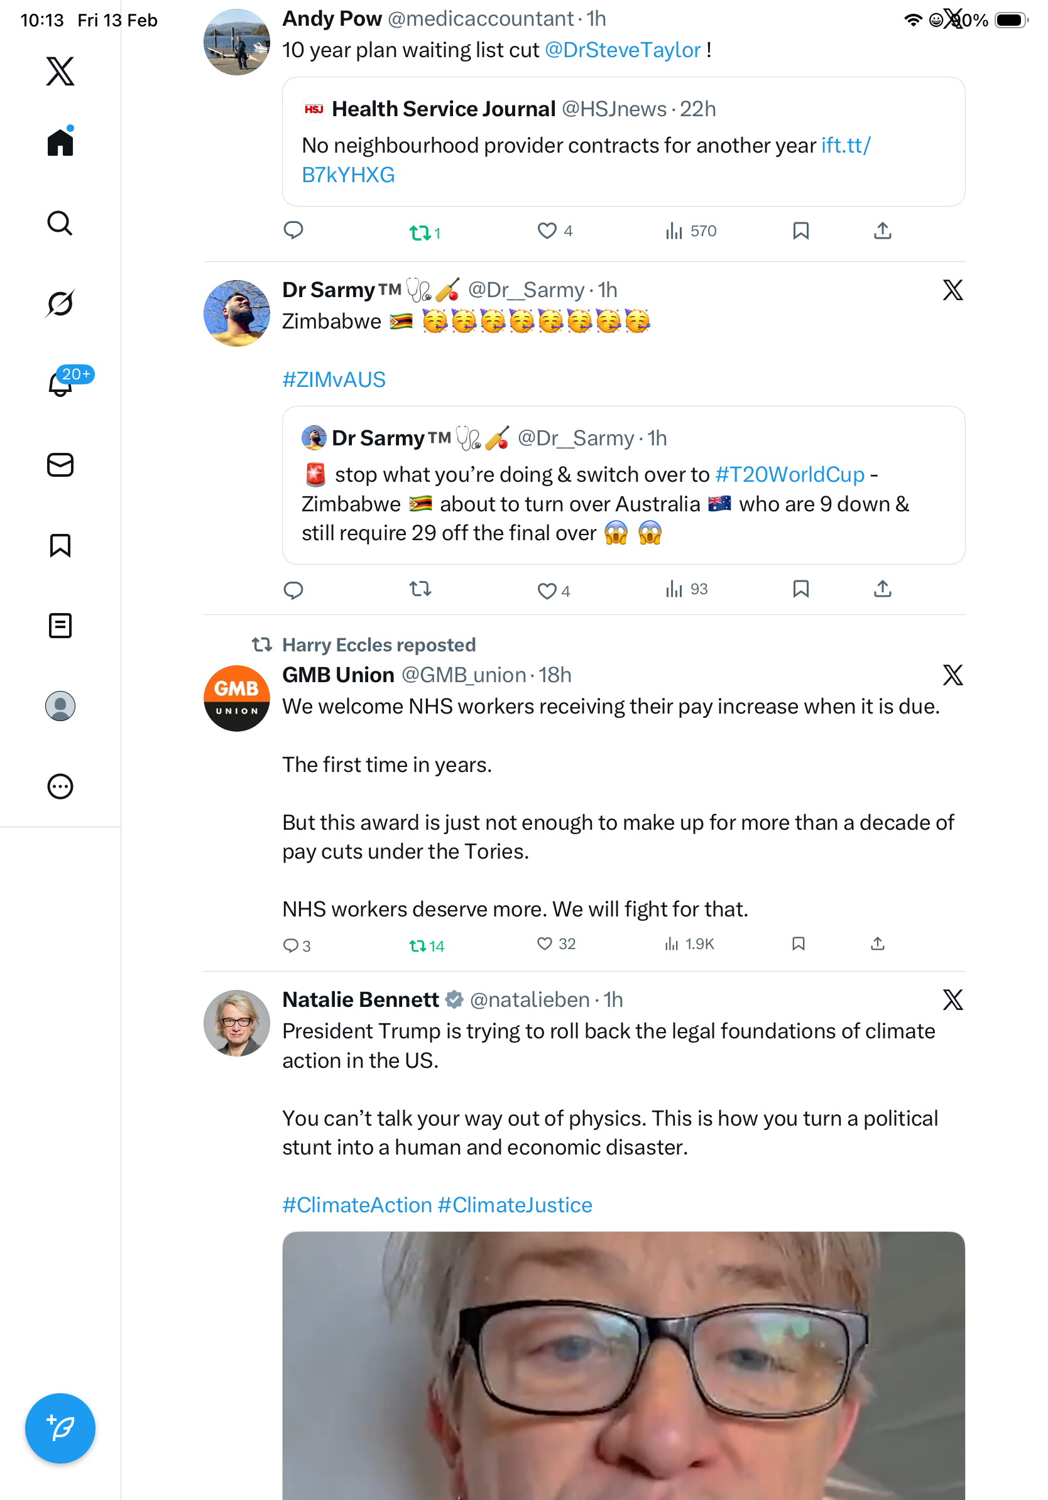Share the GMB Union post

point(878,943)
